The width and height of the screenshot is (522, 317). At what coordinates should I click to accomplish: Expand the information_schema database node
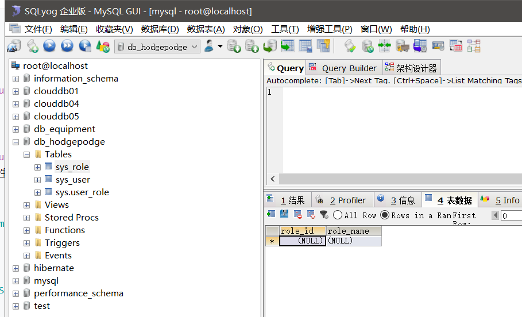[x=16, y=79]
